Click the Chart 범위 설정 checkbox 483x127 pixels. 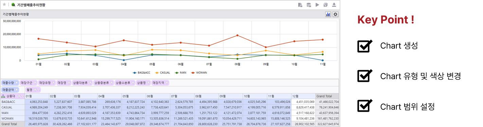tap(365, 106)
